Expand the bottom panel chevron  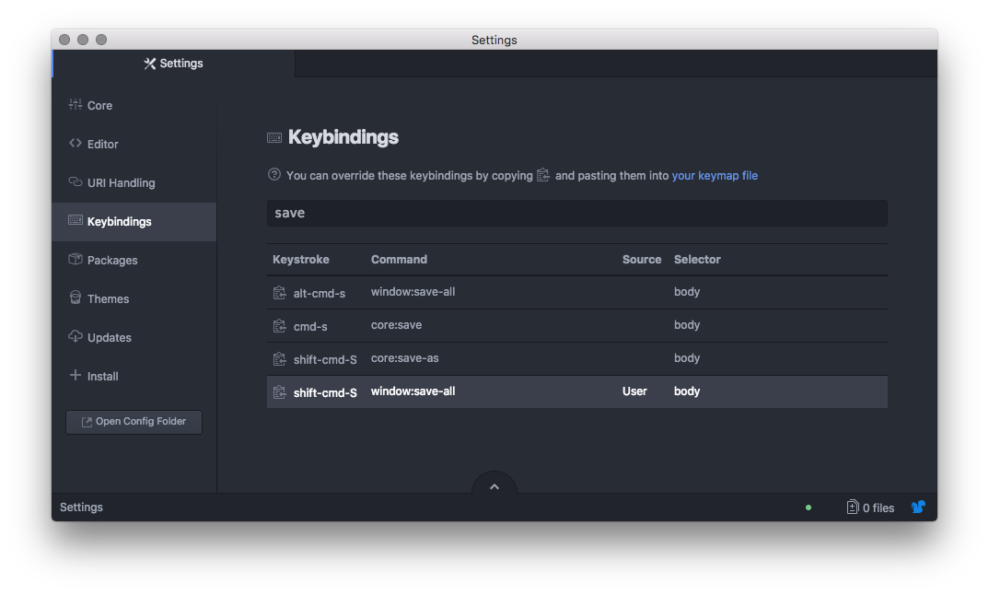pyautogui.click(x=494, y=485)
